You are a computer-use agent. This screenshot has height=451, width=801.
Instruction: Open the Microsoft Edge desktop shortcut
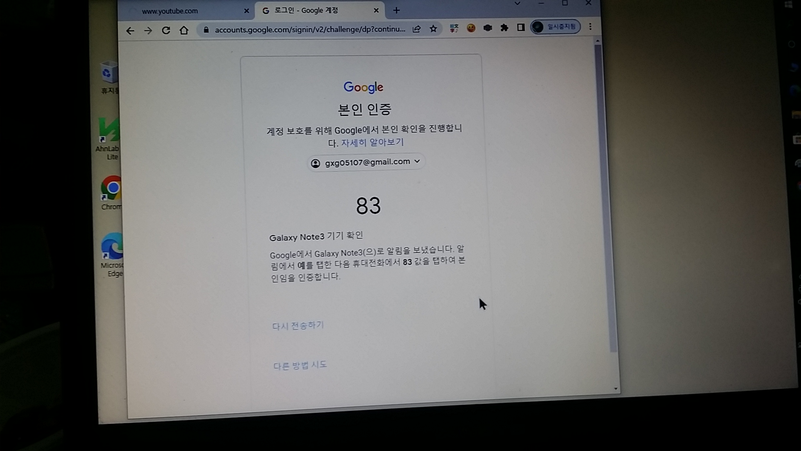click(112, 254)
